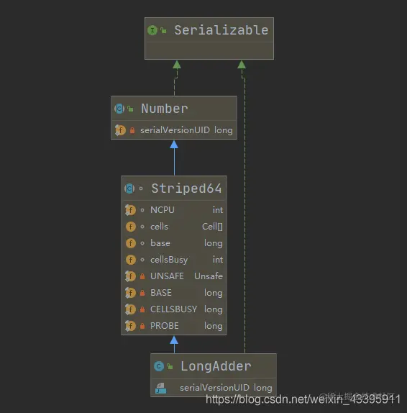
Task: Click the Unsafe type label
Action: click(209, 276)
